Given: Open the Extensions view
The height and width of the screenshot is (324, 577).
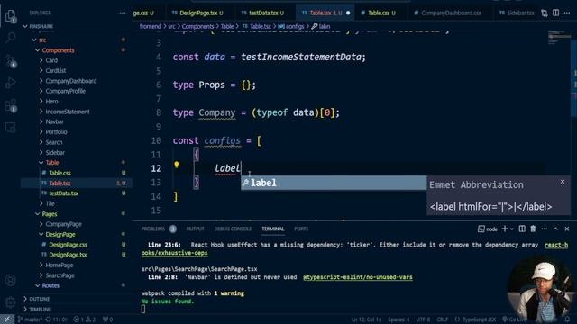Looking at the screenshot, I should [x=10, y=105].
